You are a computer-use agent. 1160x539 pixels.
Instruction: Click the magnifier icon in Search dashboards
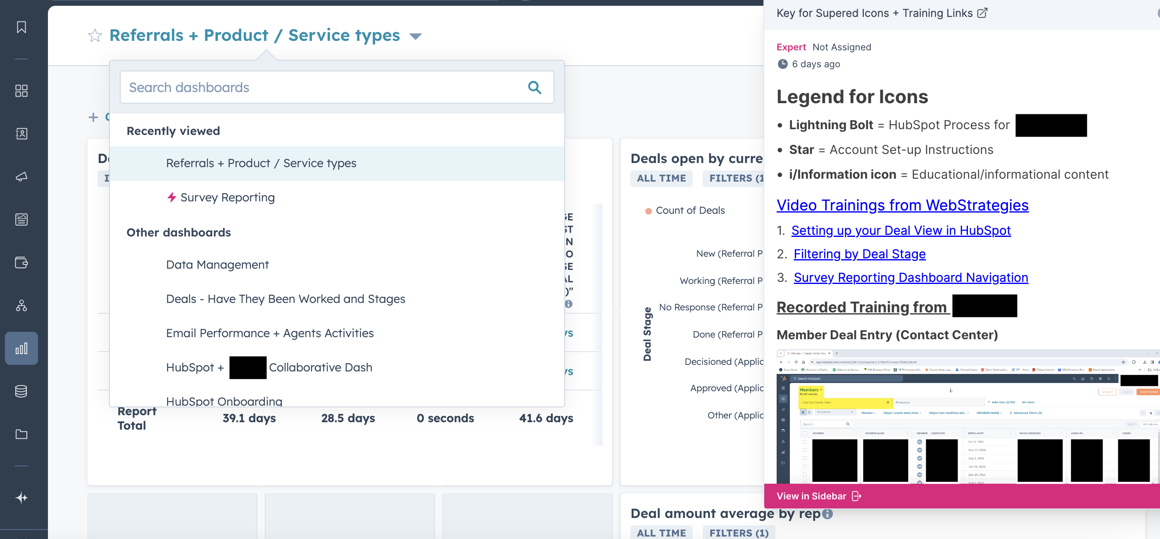(x=535, y=87)
